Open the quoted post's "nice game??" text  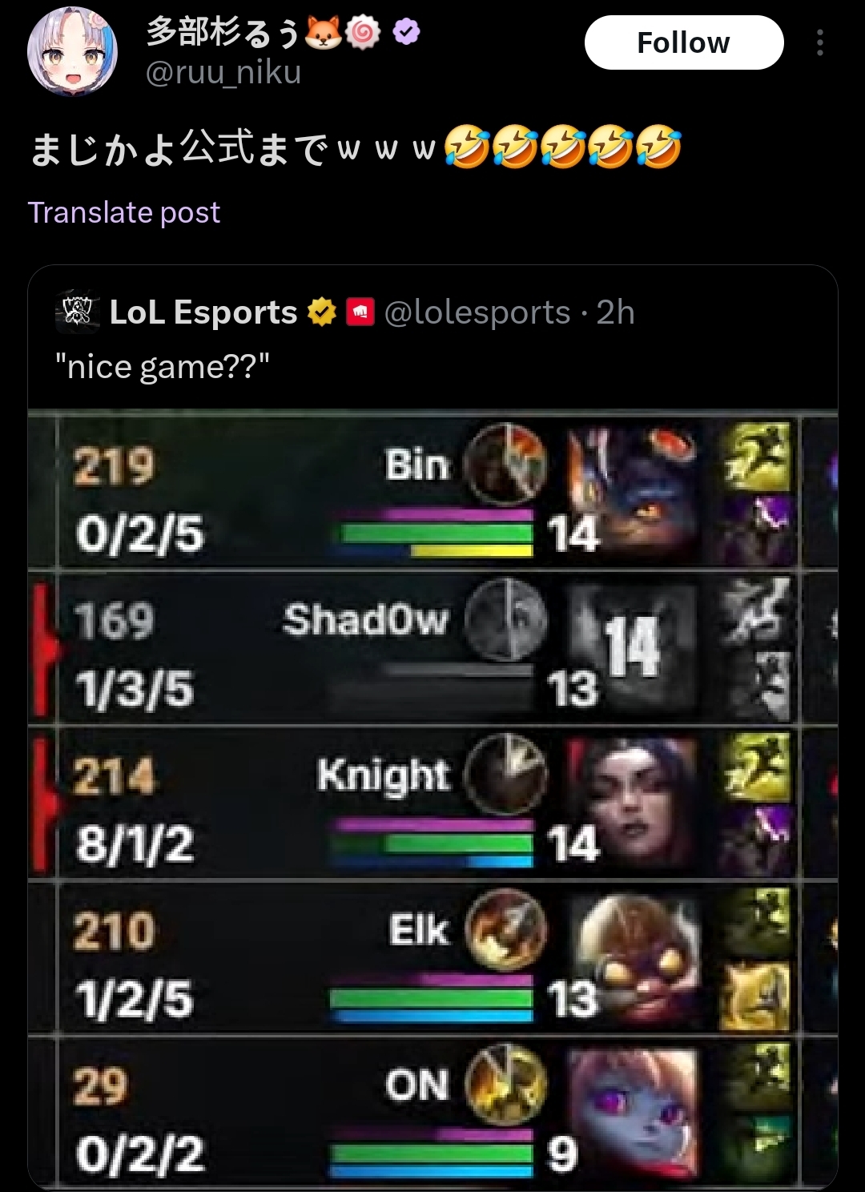(163, 367)
